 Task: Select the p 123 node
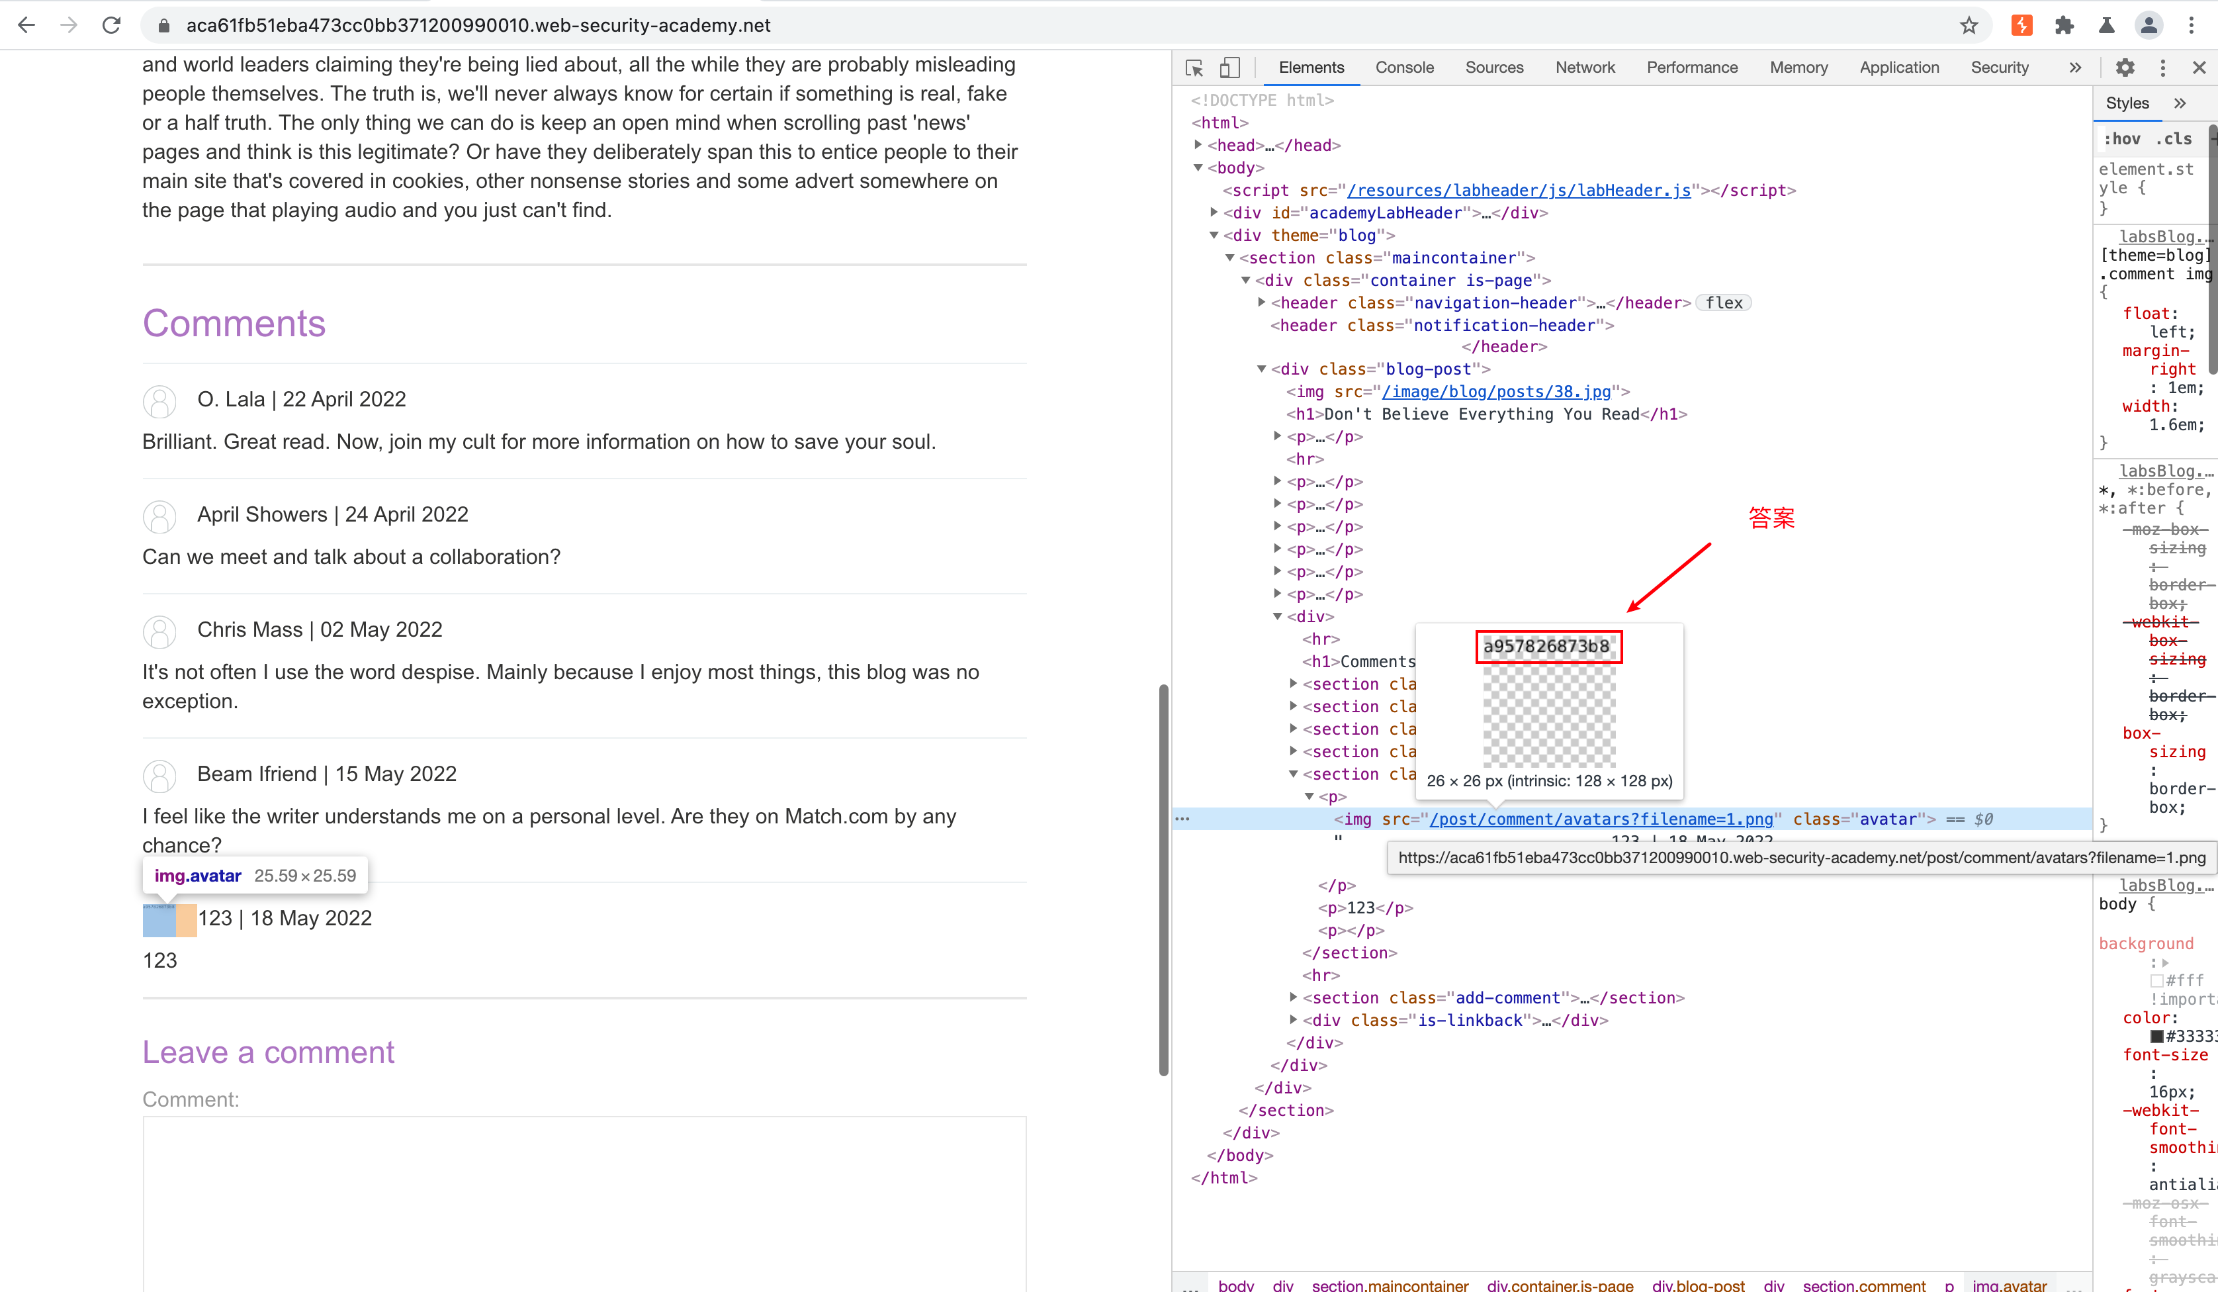(x=1365, y=907)
